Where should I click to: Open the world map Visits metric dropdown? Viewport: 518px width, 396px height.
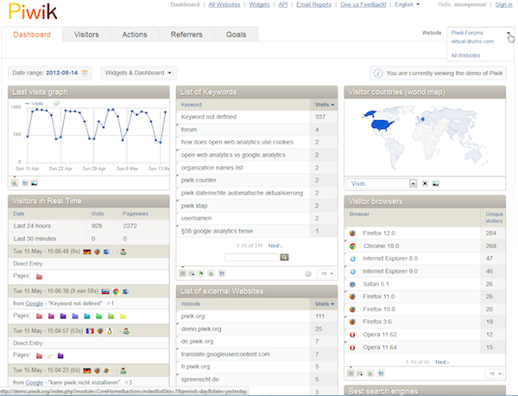[x=382, y=183]
